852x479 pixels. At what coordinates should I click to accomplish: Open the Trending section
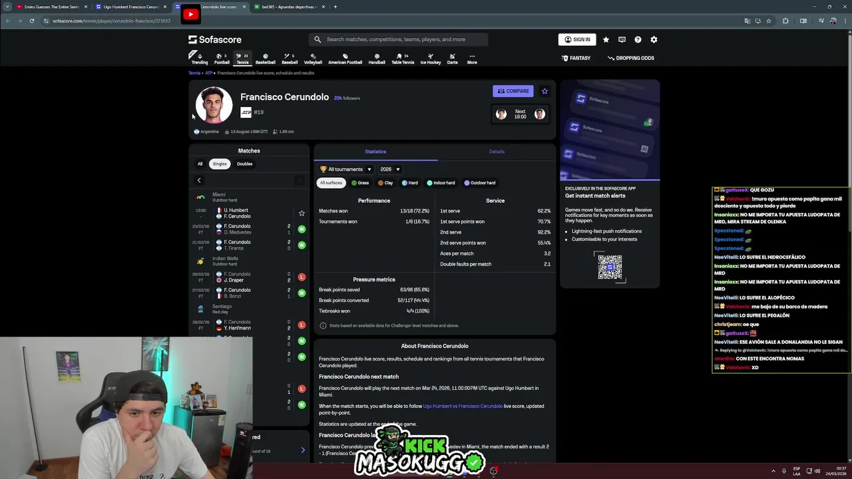coord(200,59)
